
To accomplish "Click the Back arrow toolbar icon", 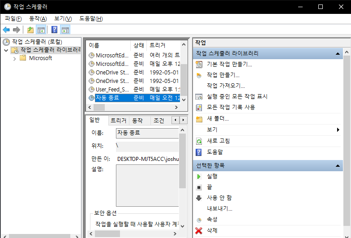I will (6, 30).
